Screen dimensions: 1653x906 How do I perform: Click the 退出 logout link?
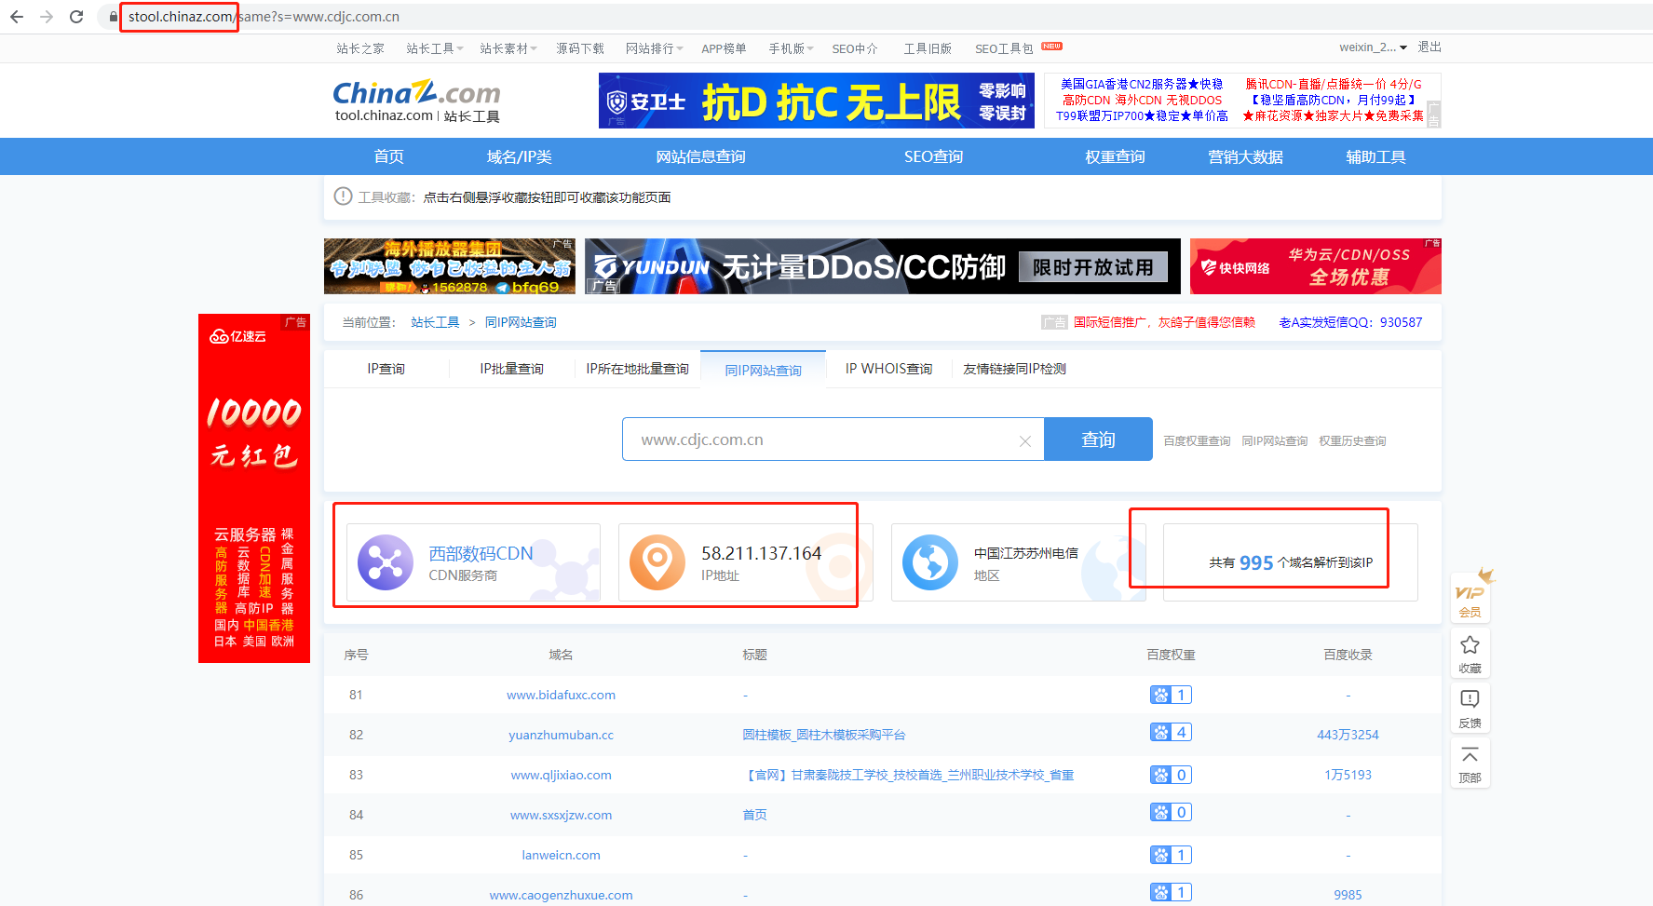(x=1429, y=47)
